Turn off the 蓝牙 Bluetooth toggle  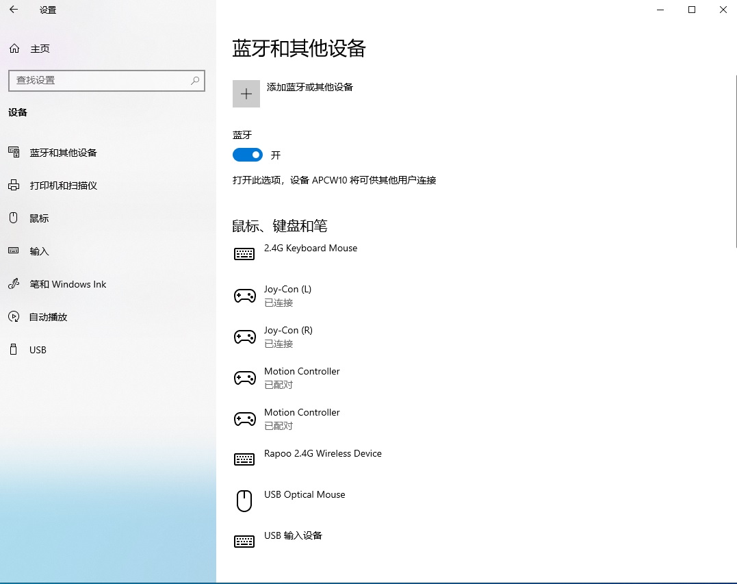(248, 155)
